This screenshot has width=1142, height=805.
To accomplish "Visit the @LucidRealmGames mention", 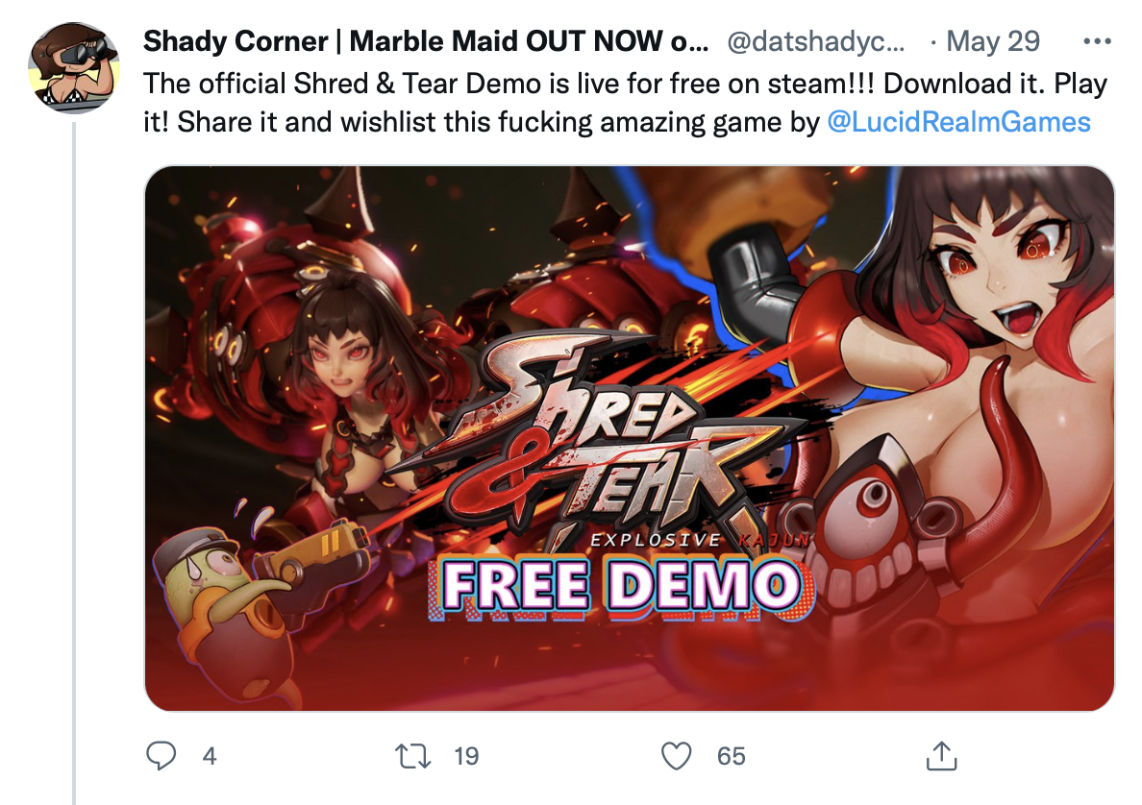I will coord(958,122).
